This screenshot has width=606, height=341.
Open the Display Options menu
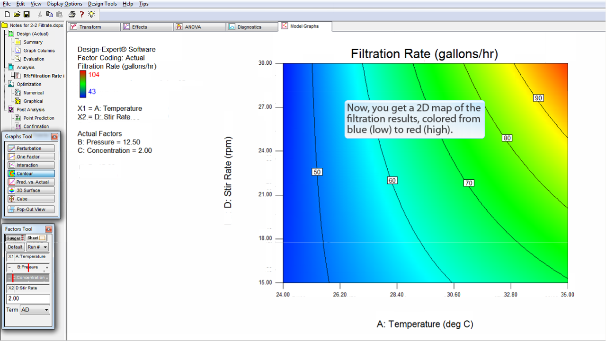[64, 4]
